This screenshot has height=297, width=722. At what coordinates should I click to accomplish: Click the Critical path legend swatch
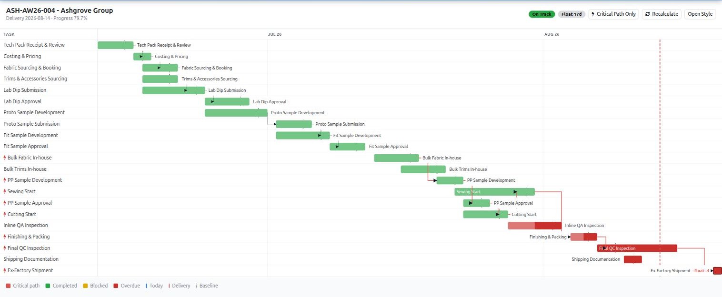pyautogui.click(x=8, y=286)
